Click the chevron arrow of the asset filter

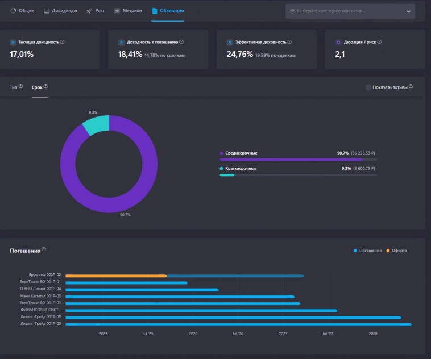408,11
